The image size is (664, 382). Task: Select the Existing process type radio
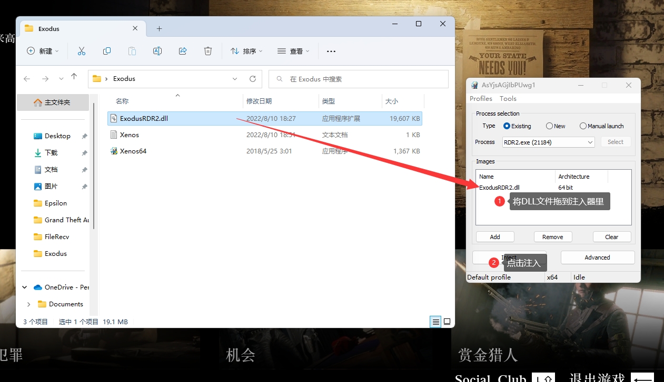click(507, 126)
